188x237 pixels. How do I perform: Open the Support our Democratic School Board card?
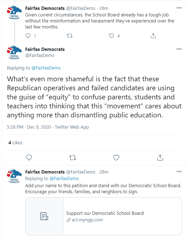(104, 216)
